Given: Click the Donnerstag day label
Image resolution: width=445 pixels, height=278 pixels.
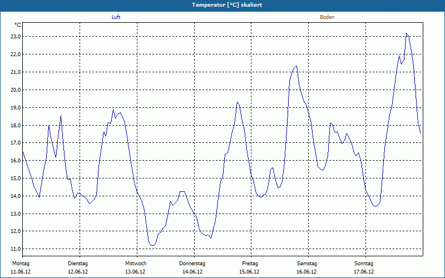Looking at the screenshot, I should (x=192, y=264).
